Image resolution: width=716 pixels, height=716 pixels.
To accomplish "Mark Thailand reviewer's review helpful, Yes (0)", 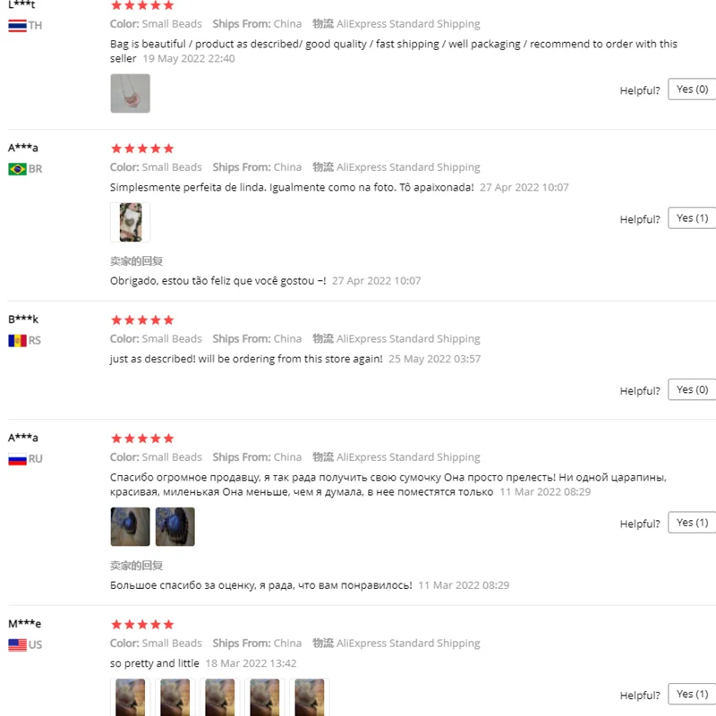I will tap(692, 89).
